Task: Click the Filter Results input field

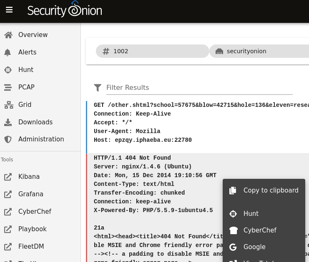Action: click(x=199, y=88)
